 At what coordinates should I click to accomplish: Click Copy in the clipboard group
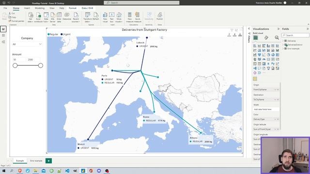pos(12,17)
